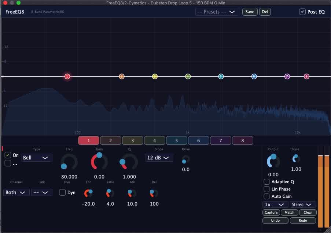Click the Clear button
331x233 pixels.
click(x=308, y=213)
